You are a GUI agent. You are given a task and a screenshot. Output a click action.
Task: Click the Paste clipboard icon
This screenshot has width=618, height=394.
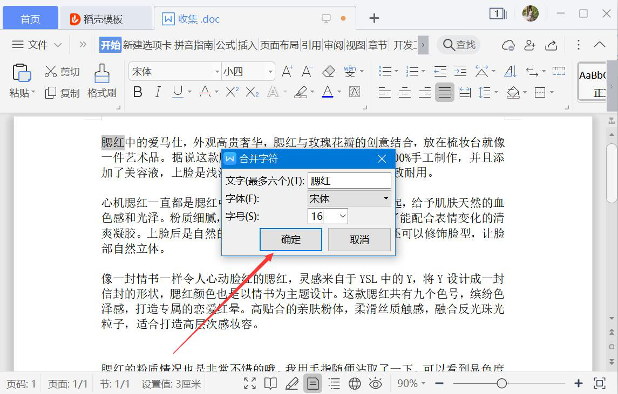point(22,73)
